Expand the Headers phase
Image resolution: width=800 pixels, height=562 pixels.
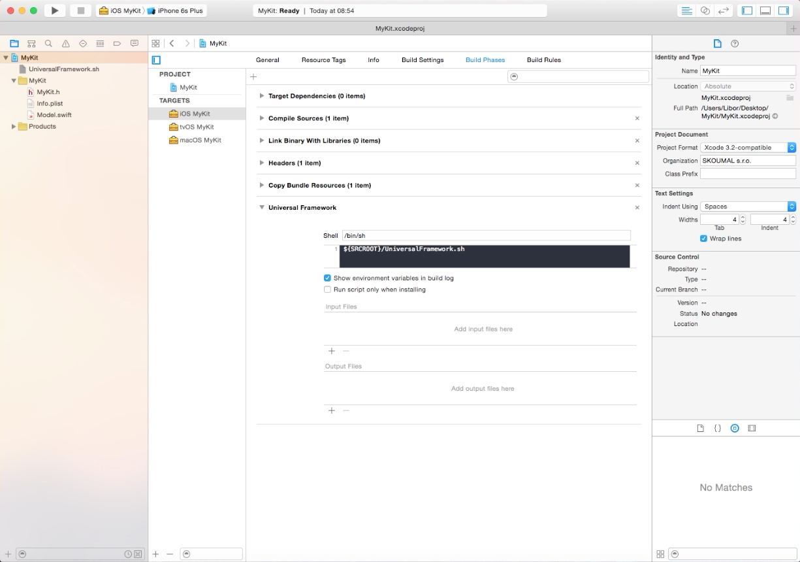click(x=262, y=163)
